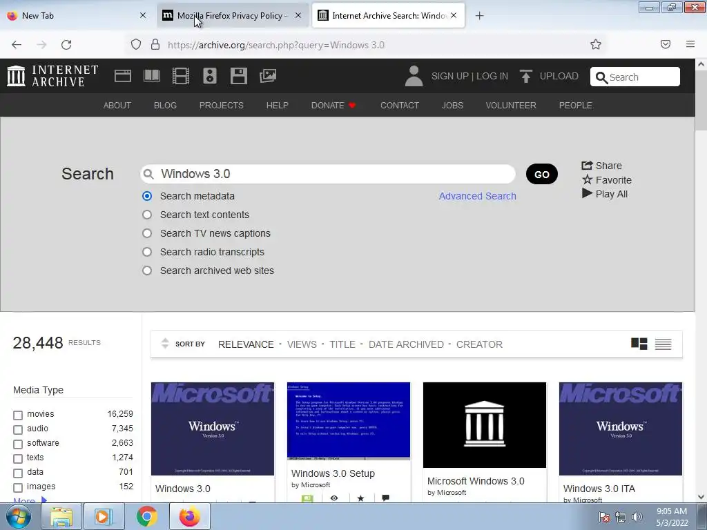Click the Save to Pocket icon
The image size is (707, 530).
click(x=666, y=44)
